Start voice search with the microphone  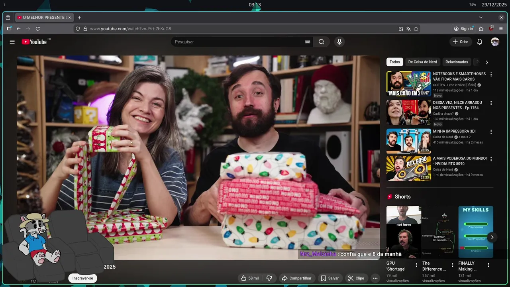point(339,42)
